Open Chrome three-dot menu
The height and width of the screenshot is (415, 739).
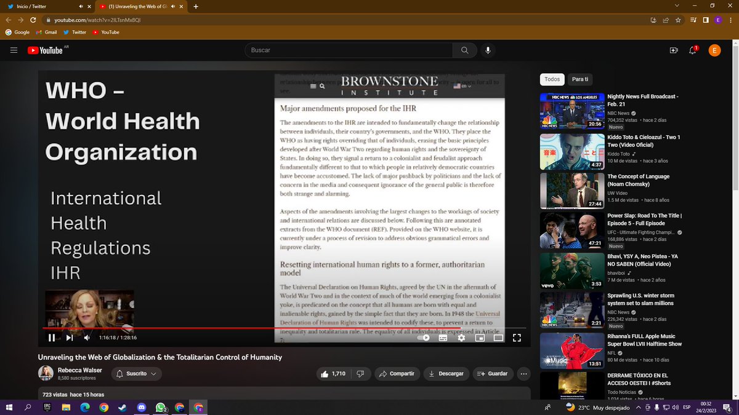[731, 20]
